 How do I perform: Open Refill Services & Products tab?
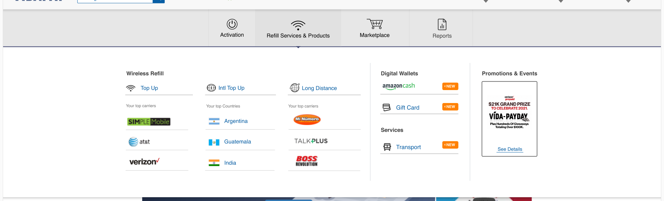tap(298, 29)
